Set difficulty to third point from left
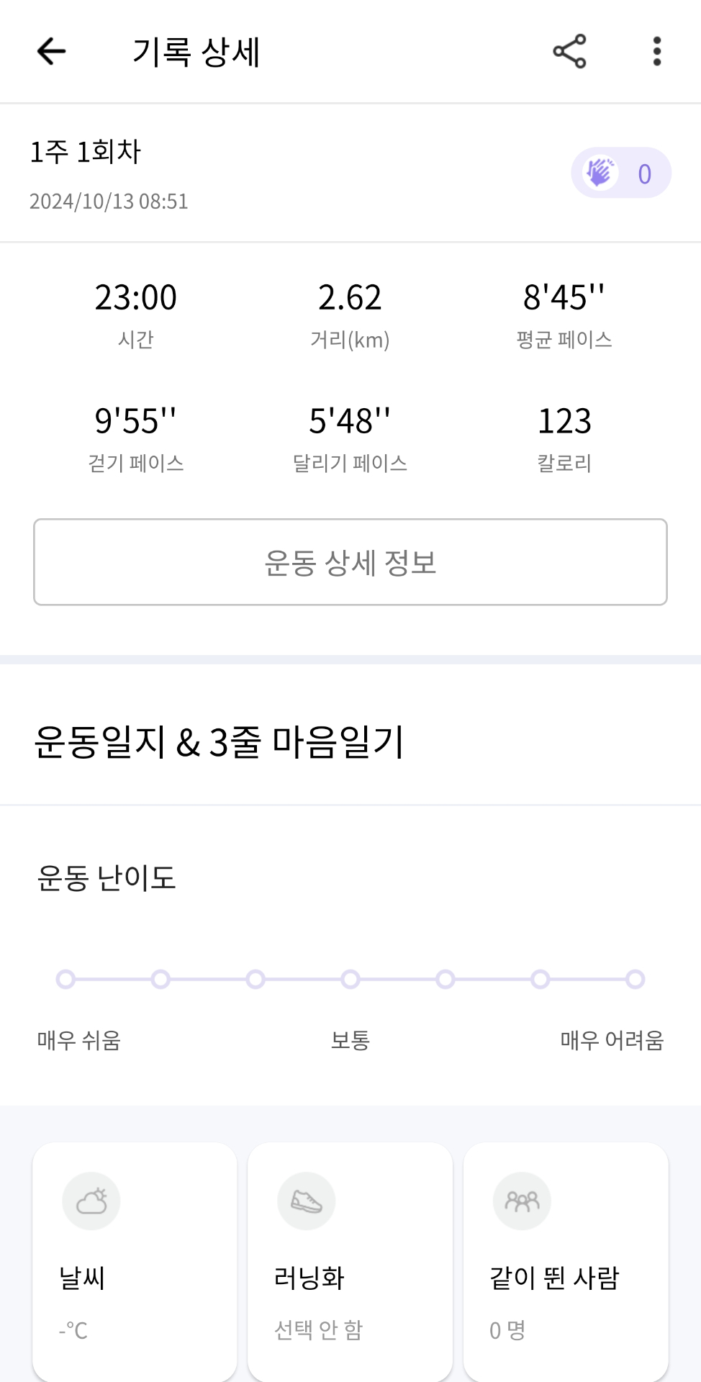701x1382 pixels. [255, 979]
